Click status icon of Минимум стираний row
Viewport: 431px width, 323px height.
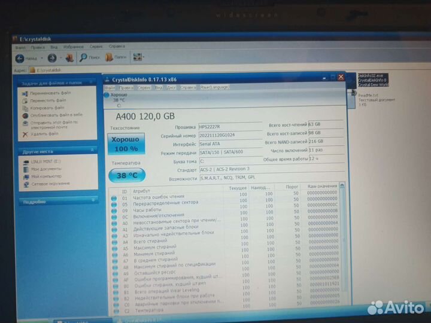coord(115,255)
